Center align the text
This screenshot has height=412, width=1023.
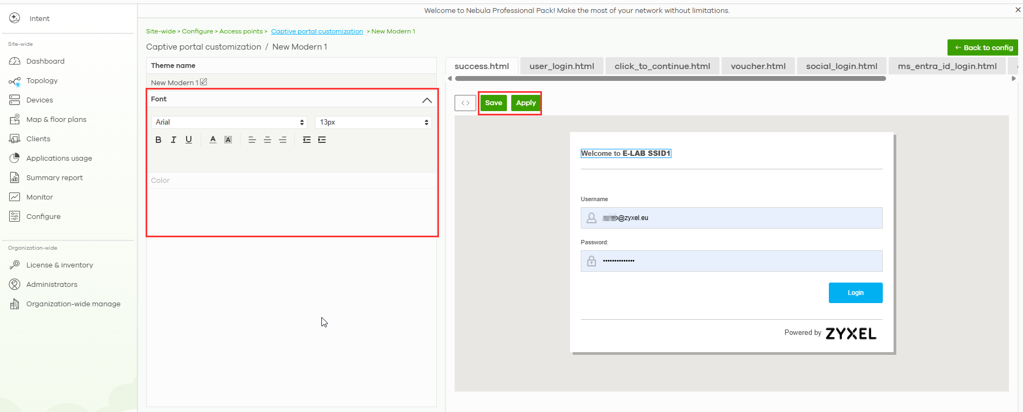[267, 140]
